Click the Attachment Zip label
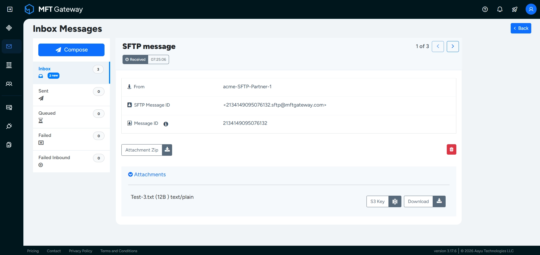540x255 pixels. (142, 150)
